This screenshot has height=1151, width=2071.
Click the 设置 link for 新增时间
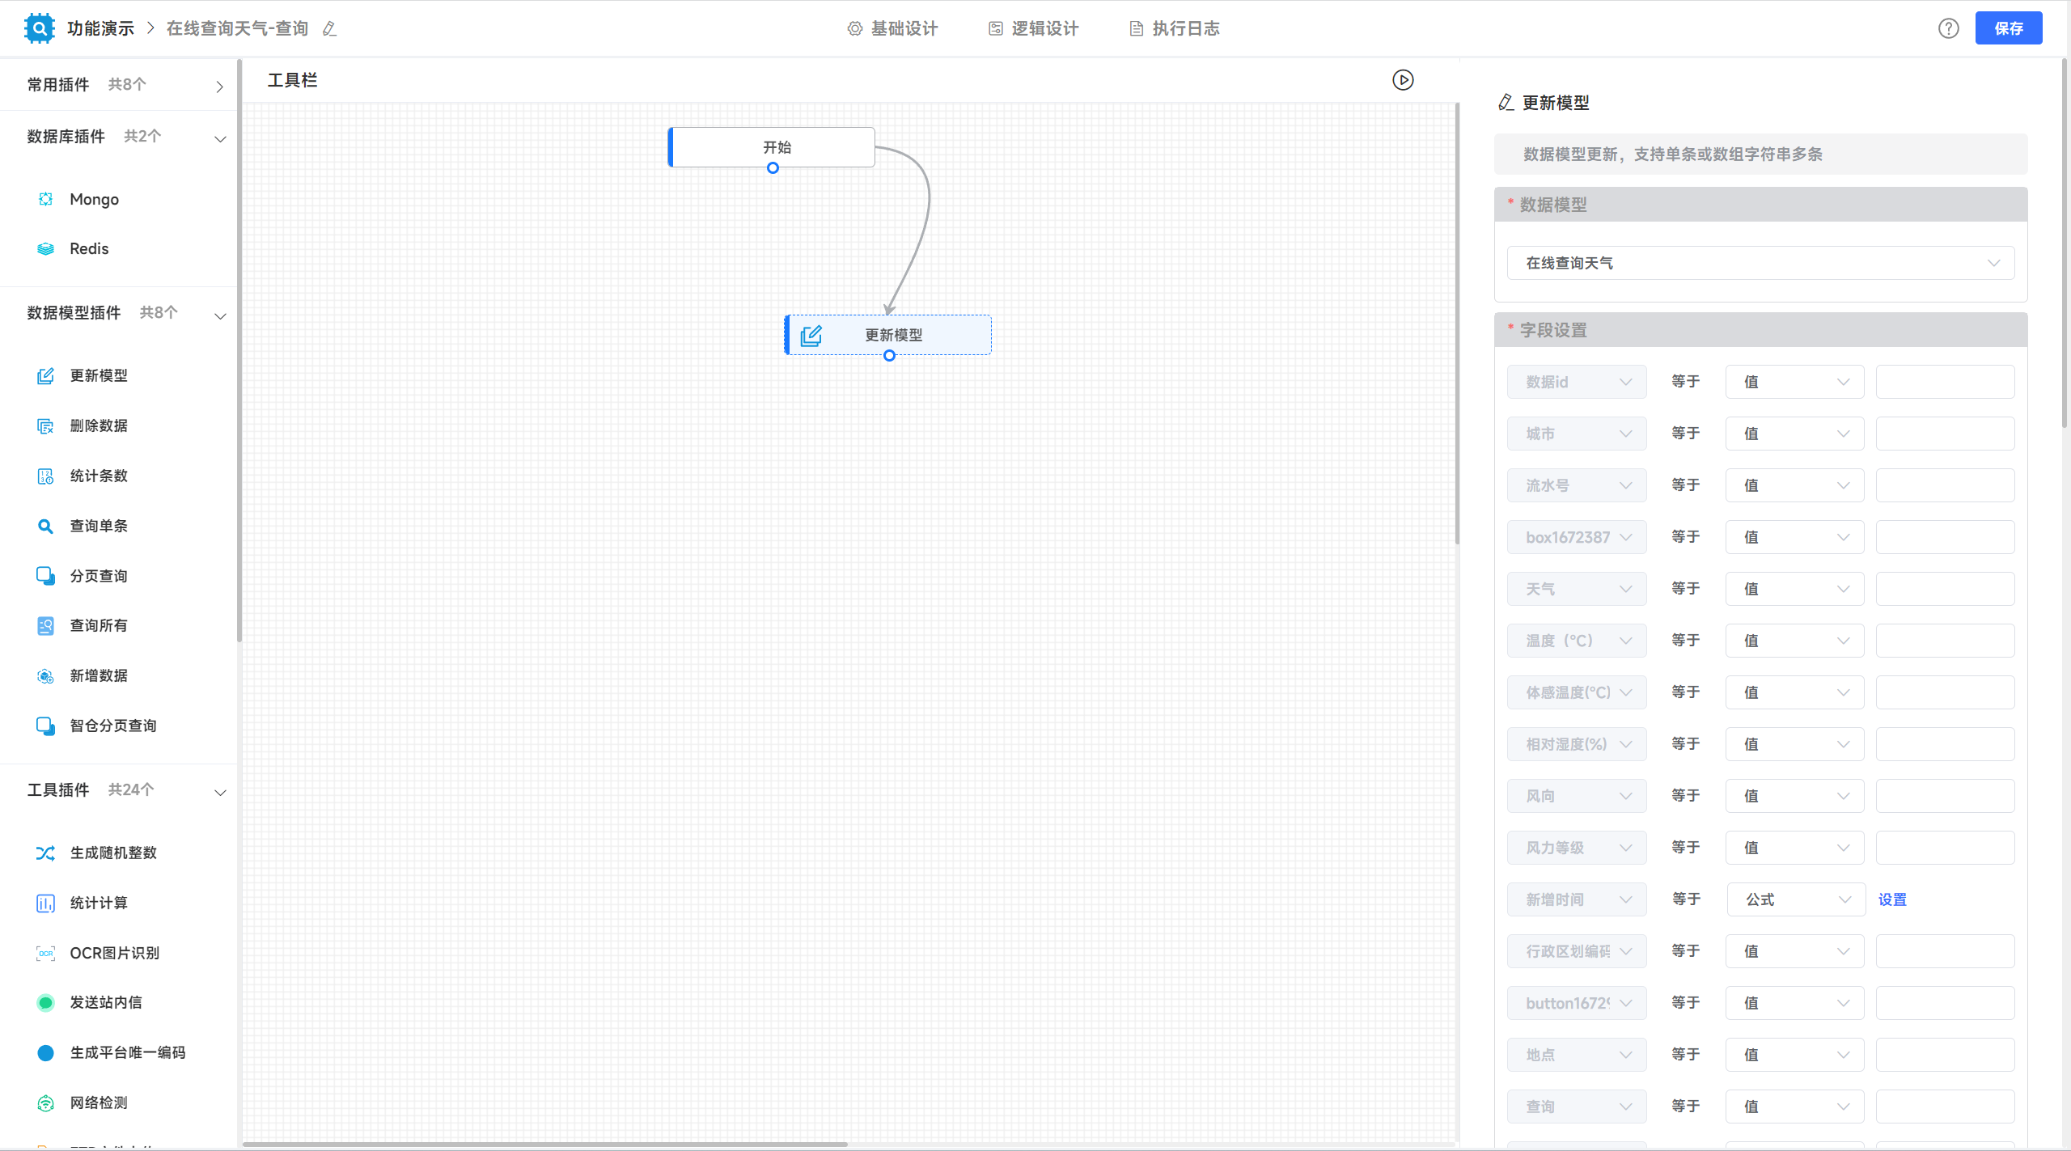click(1892, 899)
